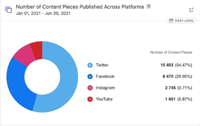Toggle the YouTube legend marker
Viewport: 200px width, 126px height.
click(90, 99)
